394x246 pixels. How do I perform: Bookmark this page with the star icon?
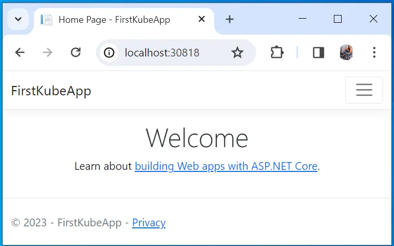(x=237, y=53)
